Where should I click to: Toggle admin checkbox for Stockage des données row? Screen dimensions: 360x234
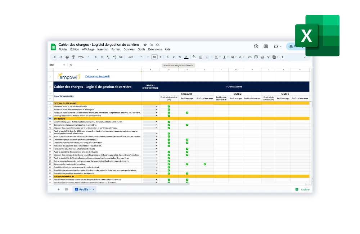[169, 116]
